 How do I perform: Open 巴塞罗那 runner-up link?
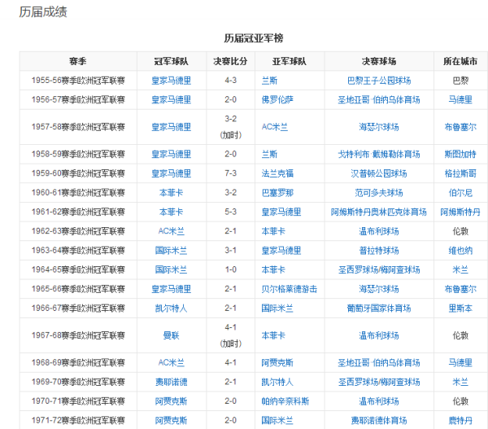point(277,193)
